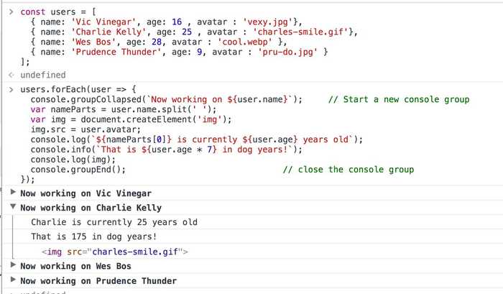Click the first undefined output text
This screenshot has width=503, height=294.
coord(43,75)
